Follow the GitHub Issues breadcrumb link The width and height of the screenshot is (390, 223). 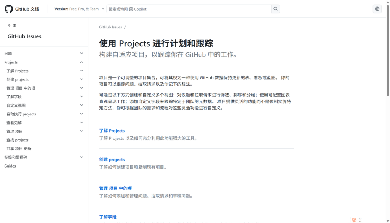pos(110,27)
